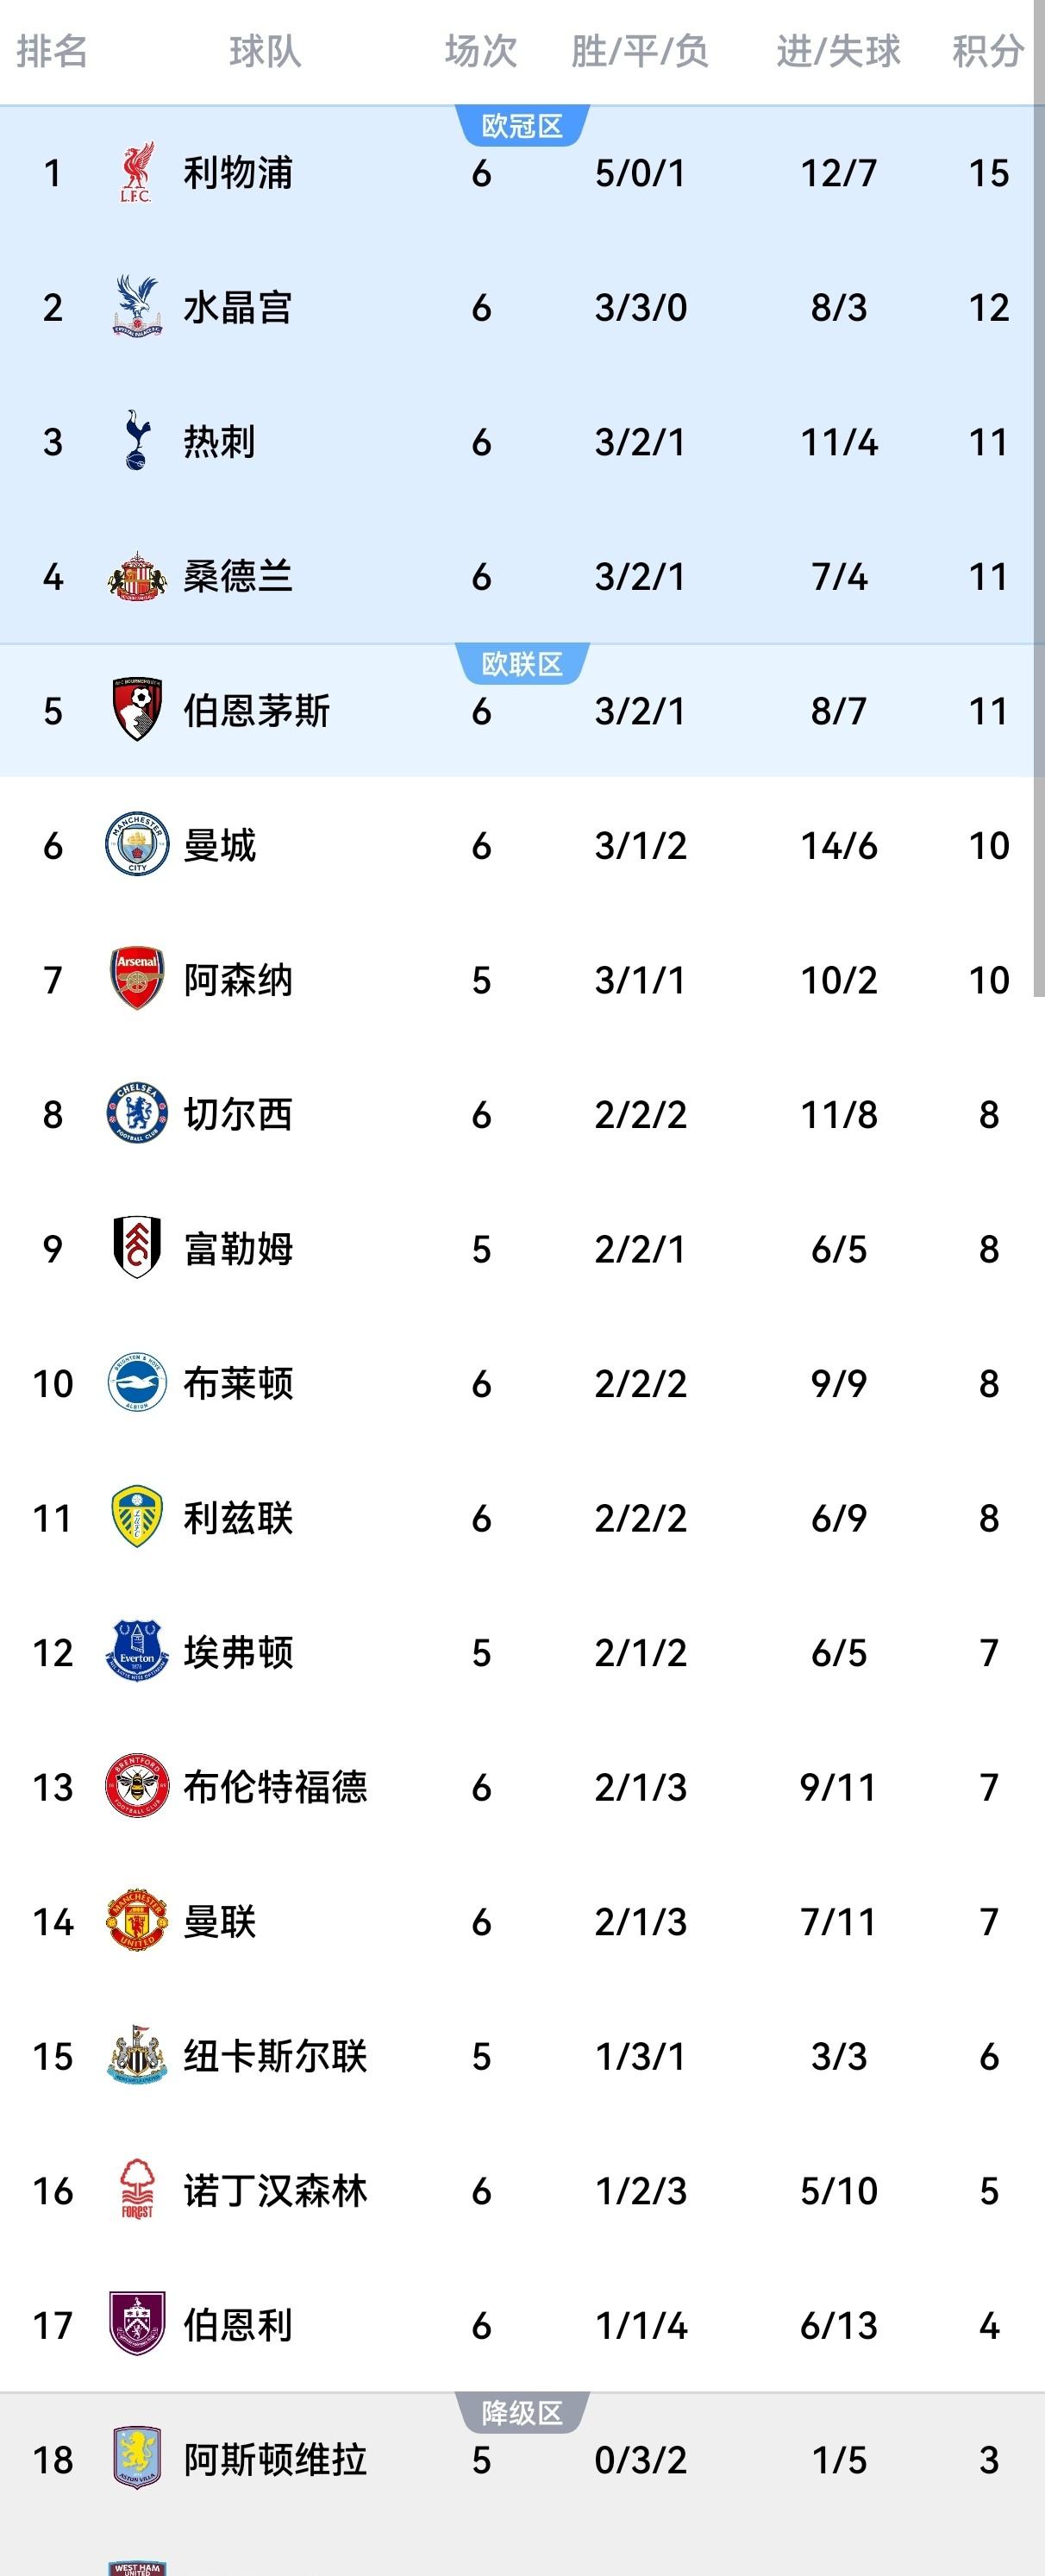Select the Aston Villa crest

pos(137,2459)
